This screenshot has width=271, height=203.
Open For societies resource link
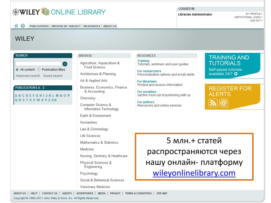pyautogui.click(x=147, y=92)
